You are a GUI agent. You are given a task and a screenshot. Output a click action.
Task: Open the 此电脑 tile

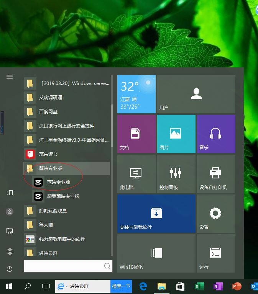pyautogui.click(x=136, y=174)
